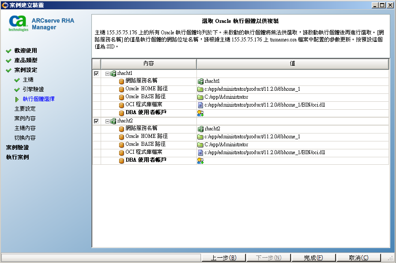Edit the rhacht2 網路服務名稱 value field
This screenshot has height=263, width=396.
pyautogui.click(x=292, y=129)
